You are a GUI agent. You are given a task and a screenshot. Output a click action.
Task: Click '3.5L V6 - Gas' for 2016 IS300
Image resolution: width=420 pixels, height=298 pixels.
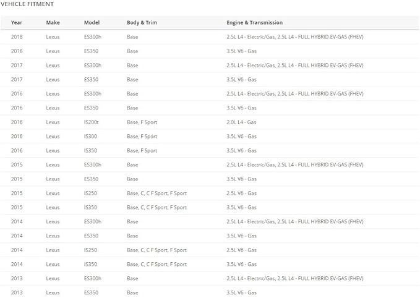tap(241, 136)
